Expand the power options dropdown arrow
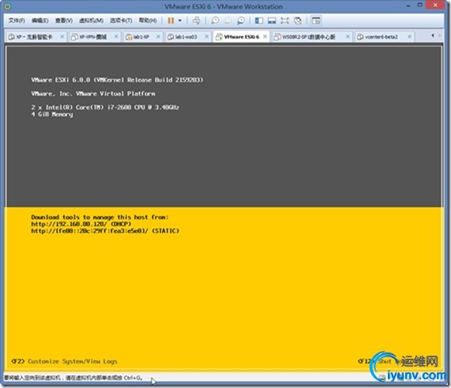Image resolution: width=451 pixels, height=388 pixels. point(180,21)
